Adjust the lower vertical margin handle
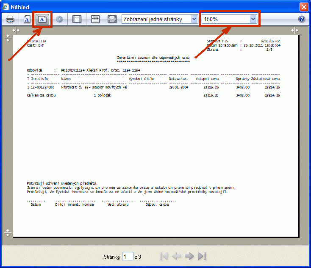The height and width of the screenshot is (268, 311). 8,232
